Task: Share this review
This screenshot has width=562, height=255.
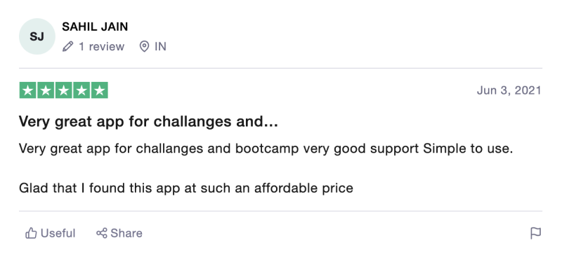Action: (x=119, y=233)
